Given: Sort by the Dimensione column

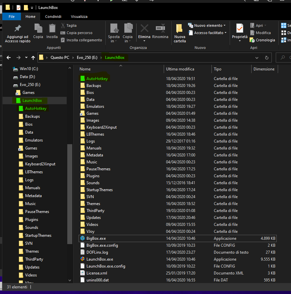Looking at the screenshot, I should (x=264, y=69).
